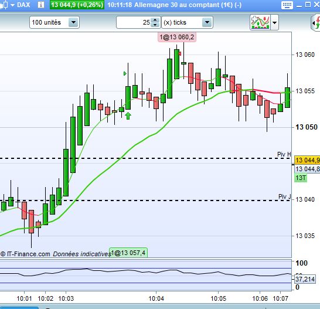Viewport: 320px width, 309px height.
Task: Click the Piv H pivot line label
Action: pyautogui.click(x=284, y=154)
